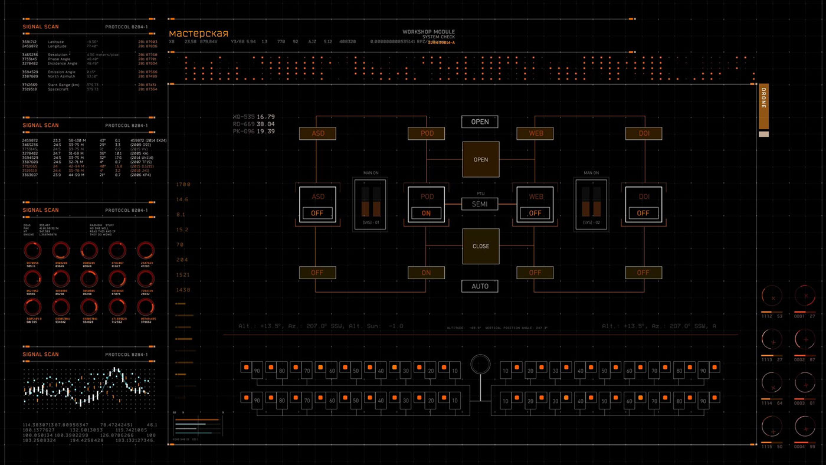826x465 pixels.
Task: Click the ring gauge above value 712562
Action: [117, 307]
